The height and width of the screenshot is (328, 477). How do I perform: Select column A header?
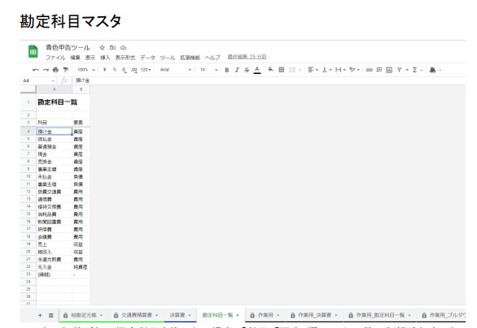click(55, 89)
